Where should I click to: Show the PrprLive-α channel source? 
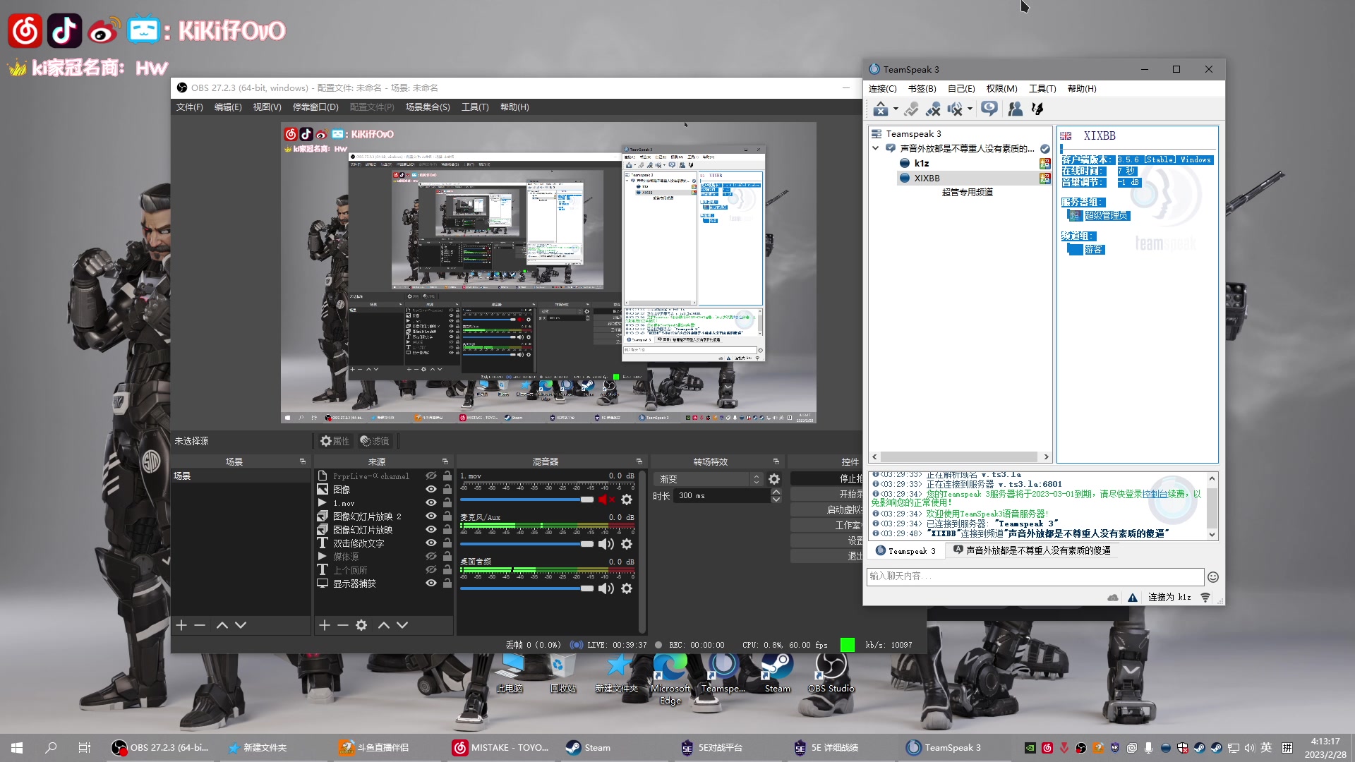click(x=431, y=476)
